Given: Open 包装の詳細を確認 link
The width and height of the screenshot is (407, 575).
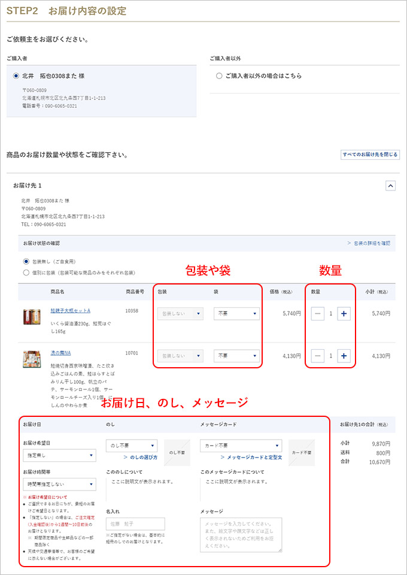Looking at the screenshot, I should tap(368, 243).
